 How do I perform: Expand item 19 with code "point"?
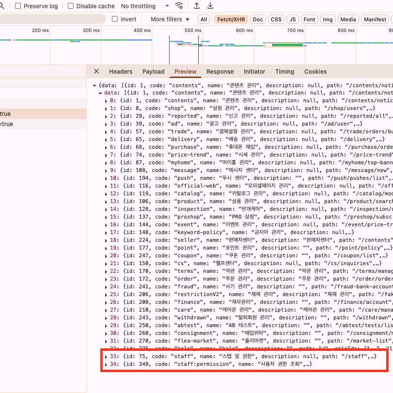[x=106, y=249]
